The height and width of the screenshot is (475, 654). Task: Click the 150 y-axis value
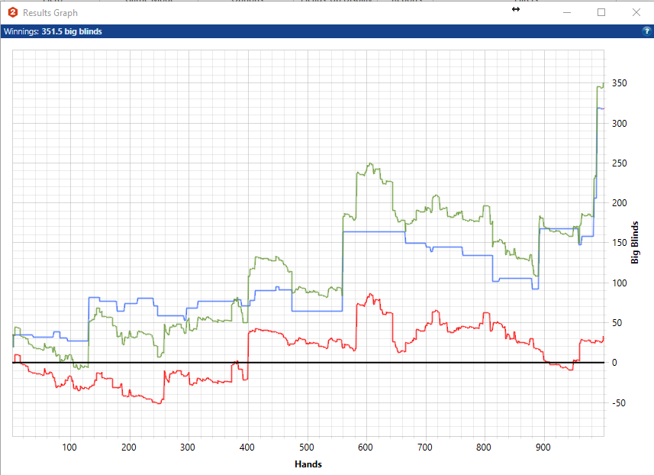tap(620, 243)
